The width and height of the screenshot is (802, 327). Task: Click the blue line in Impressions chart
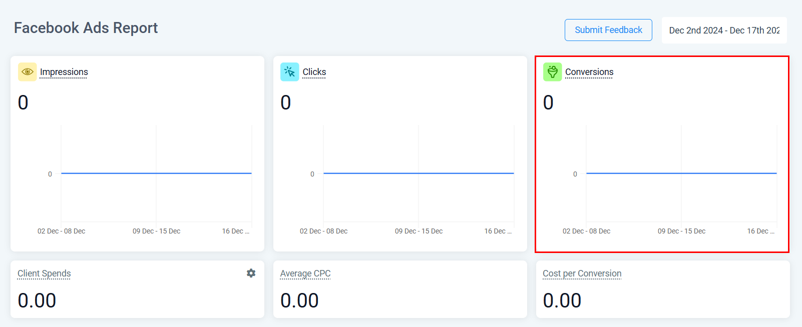(x=156, y=173)
